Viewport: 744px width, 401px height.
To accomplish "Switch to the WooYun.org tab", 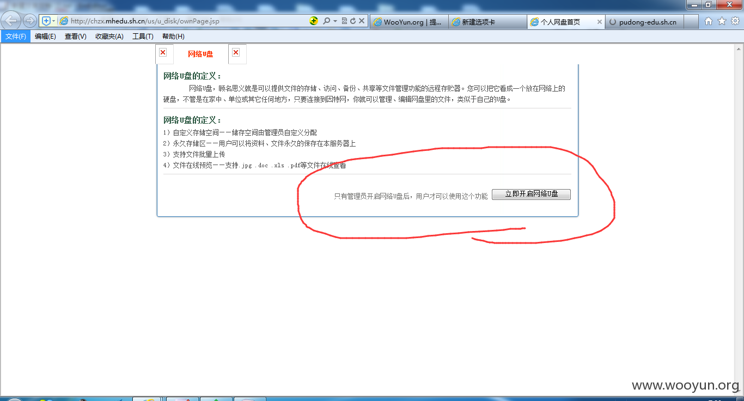I will (409, 22).
